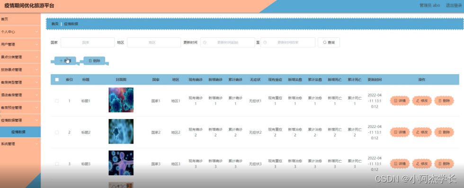
Task: Expand 用户管理 sidebar menu
Action: [x=20, y=44]
